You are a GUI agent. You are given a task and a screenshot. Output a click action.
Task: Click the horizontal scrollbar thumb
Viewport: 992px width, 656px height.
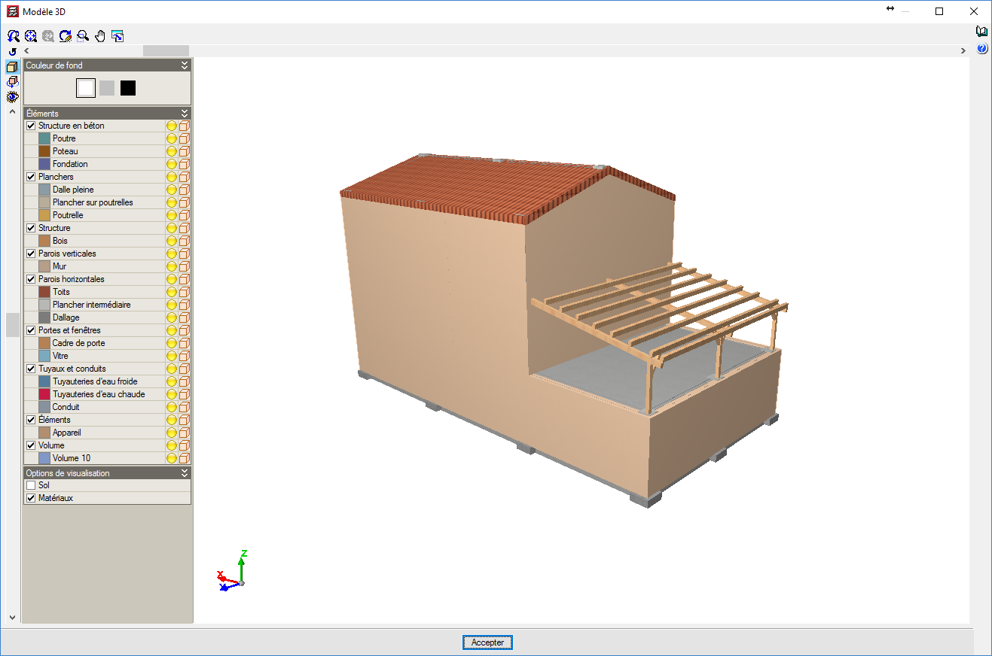pyautogui.click(x=166, y=50)
